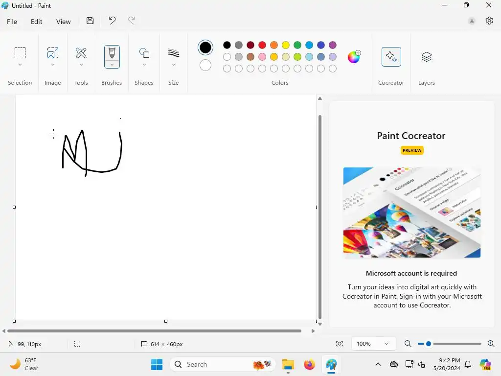
Task: Click the scroll up arrow beside the canvas
Action: point(320,98)
